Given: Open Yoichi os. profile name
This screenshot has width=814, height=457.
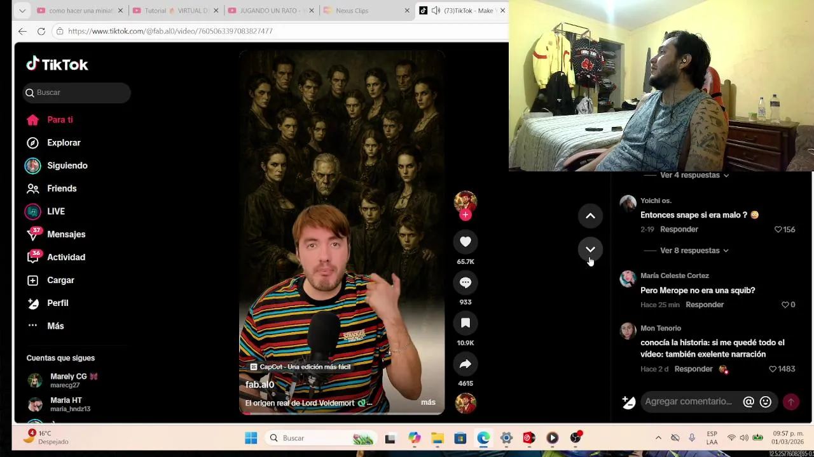Looking at the screenshot, I should coord(656,201).
